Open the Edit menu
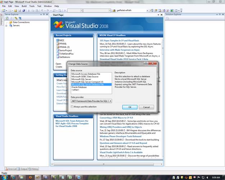Screen dimensions: 225x180 coord(10,6)
